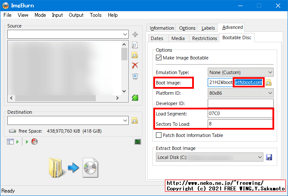The height and width of the screenshot is (196, 288).
Task: Click the Developer ID text field
Action: (x=241, y=103)
